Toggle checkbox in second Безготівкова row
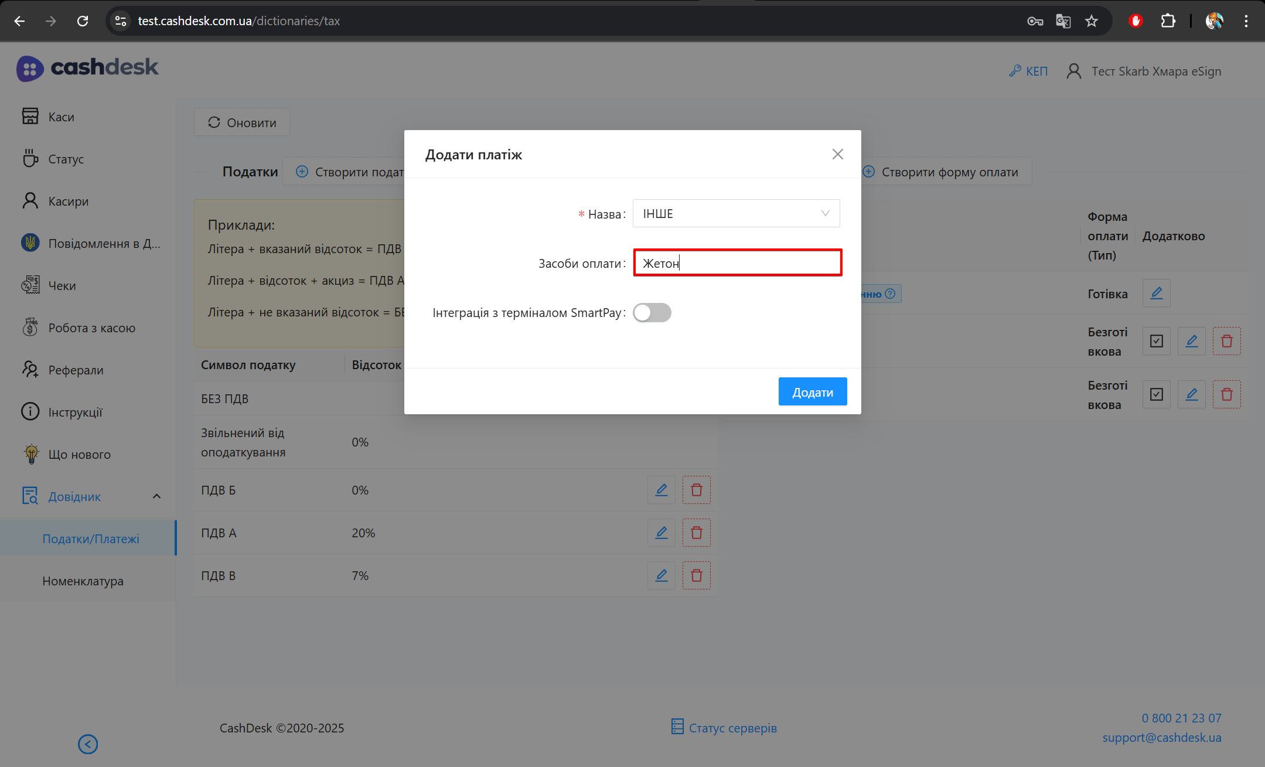 pyautogui.click(x=1156, y=394)
